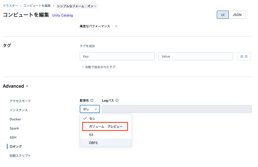Select ボリューム プレビュー from the destination menu
Screen dimensions: 258x167
pos(105,126)
